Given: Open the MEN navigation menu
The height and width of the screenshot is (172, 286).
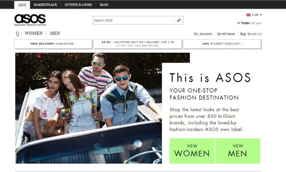Looking at the screenshot, I should tap(55, 33).
